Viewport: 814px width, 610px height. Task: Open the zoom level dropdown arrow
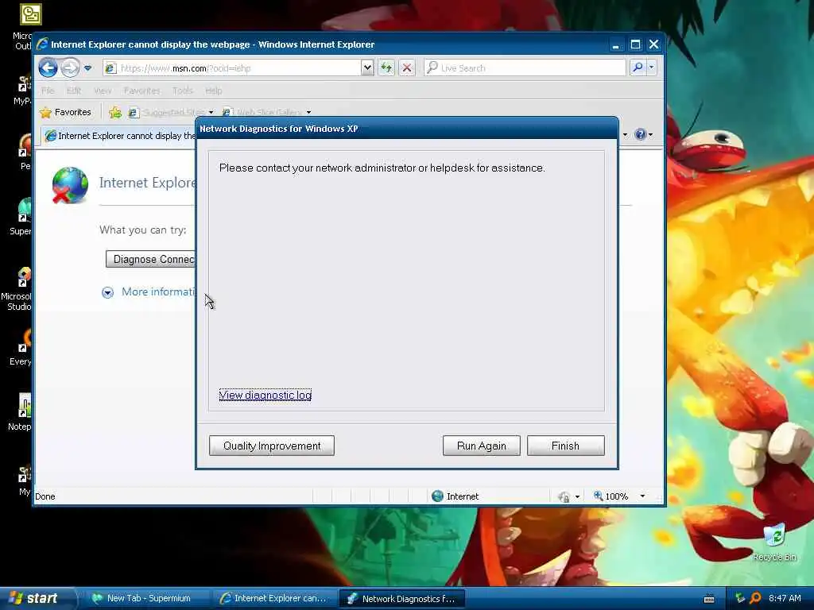(x=642, y=496)
